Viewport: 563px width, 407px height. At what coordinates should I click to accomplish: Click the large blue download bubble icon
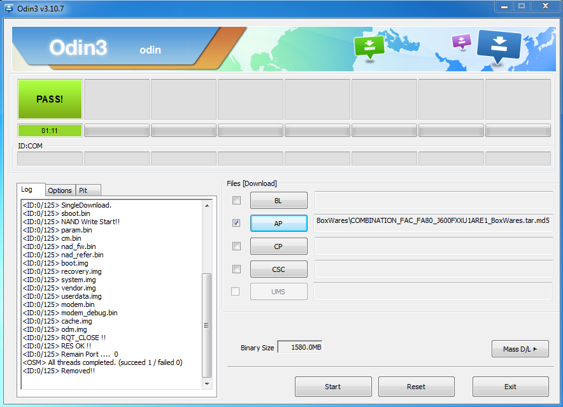(x=499, y=46)
